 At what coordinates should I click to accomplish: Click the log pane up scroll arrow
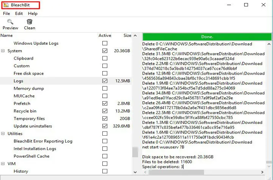(x=269, y=44)
